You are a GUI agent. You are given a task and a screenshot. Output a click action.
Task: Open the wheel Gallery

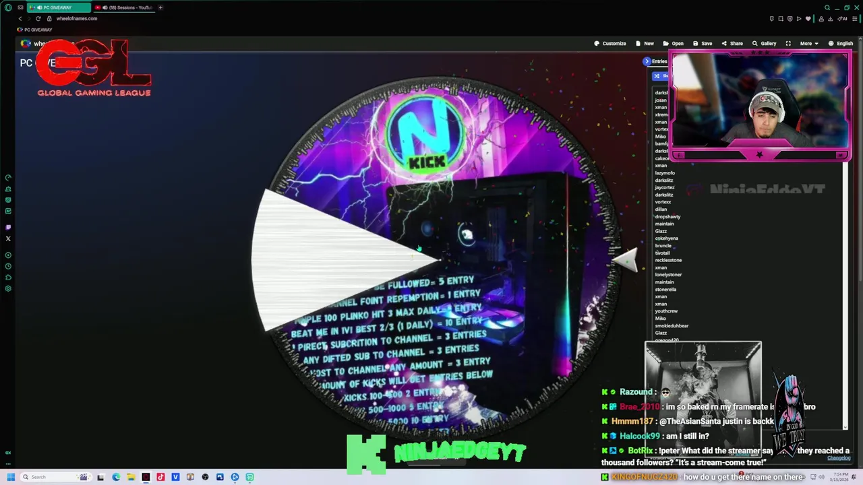765,43
